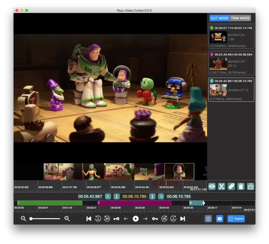Click segment 3 thumbnail image

(218, 90)
